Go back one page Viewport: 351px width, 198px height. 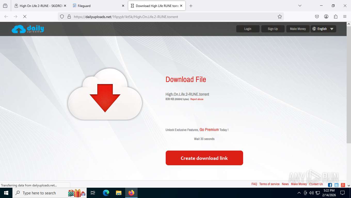pos(6,16)
